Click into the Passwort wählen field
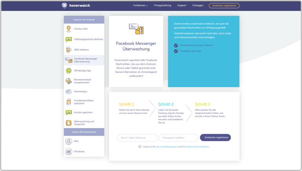Screen dimensions: 302x171 click(x=178, y=138)
